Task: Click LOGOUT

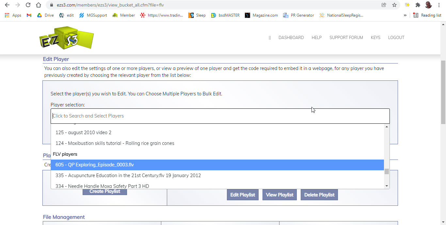Action: point(396,37)
